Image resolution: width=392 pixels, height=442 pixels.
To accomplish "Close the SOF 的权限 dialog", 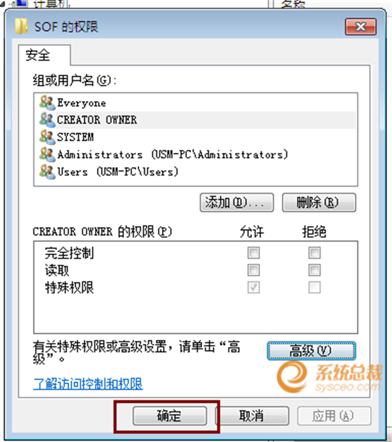I will tap(361, 27).
